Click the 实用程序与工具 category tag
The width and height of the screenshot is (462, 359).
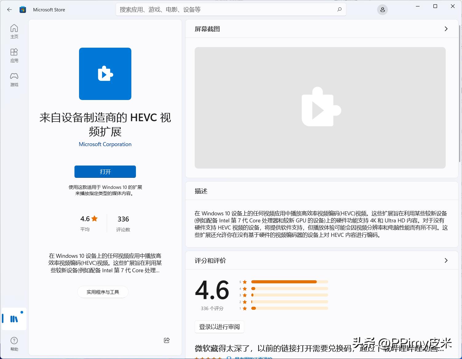(x=103, y=292)
